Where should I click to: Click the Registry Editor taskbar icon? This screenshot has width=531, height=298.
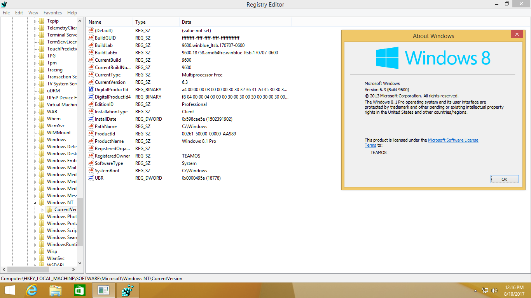click(128, 290)
